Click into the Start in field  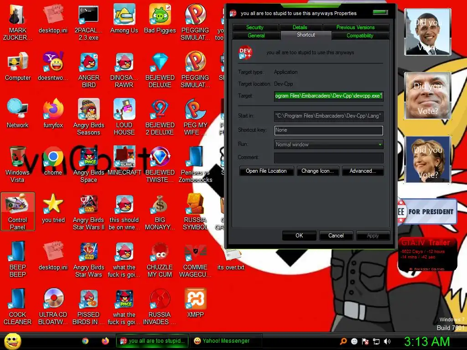pyautogui.click(x=328, y=116)
